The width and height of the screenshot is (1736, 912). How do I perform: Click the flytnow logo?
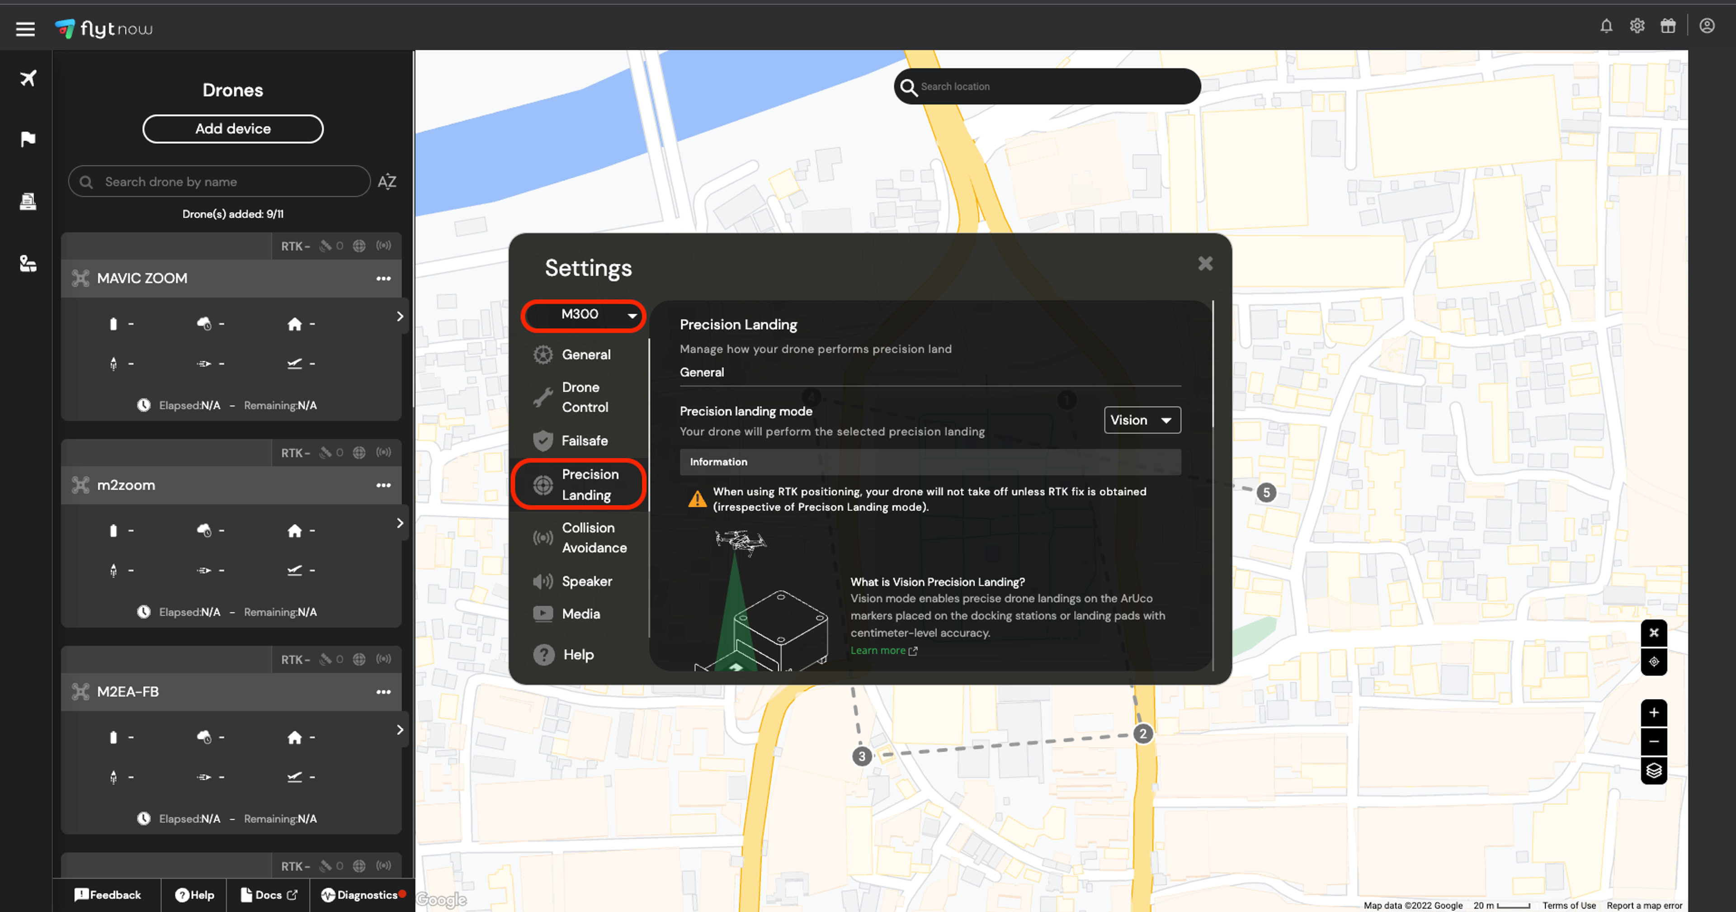point(104,29)
